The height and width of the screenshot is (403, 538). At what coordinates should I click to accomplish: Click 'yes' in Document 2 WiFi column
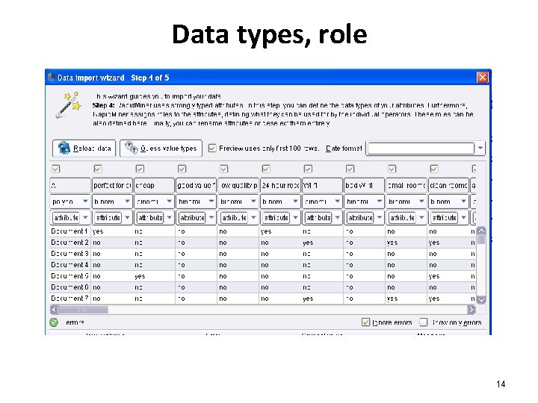[308, 243]
